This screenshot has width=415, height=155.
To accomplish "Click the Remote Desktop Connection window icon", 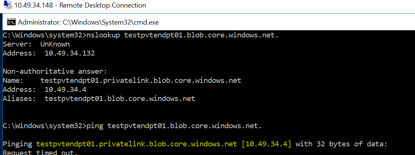I will coord(6,5).
